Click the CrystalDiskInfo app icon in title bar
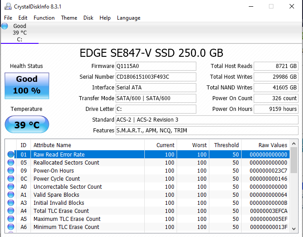Image resolution: width=303 pixels, height=237 pixels. pos(8,6)
